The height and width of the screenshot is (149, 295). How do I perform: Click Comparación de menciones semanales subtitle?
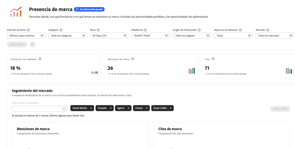(38, 134)
